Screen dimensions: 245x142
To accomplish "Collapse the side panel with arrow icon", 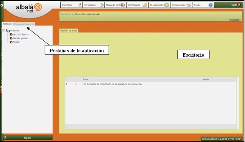I will tap(2, 5).
